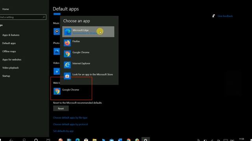Click the Internet Explorer icon
The image size is (252, 141).
coord(67,65)
